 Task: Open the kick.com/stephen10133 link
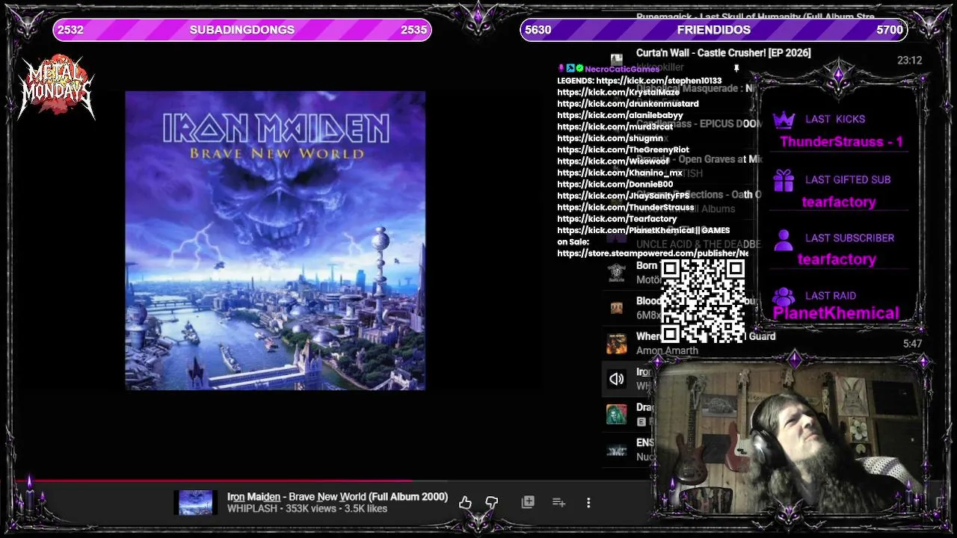[x=659, y=81]
